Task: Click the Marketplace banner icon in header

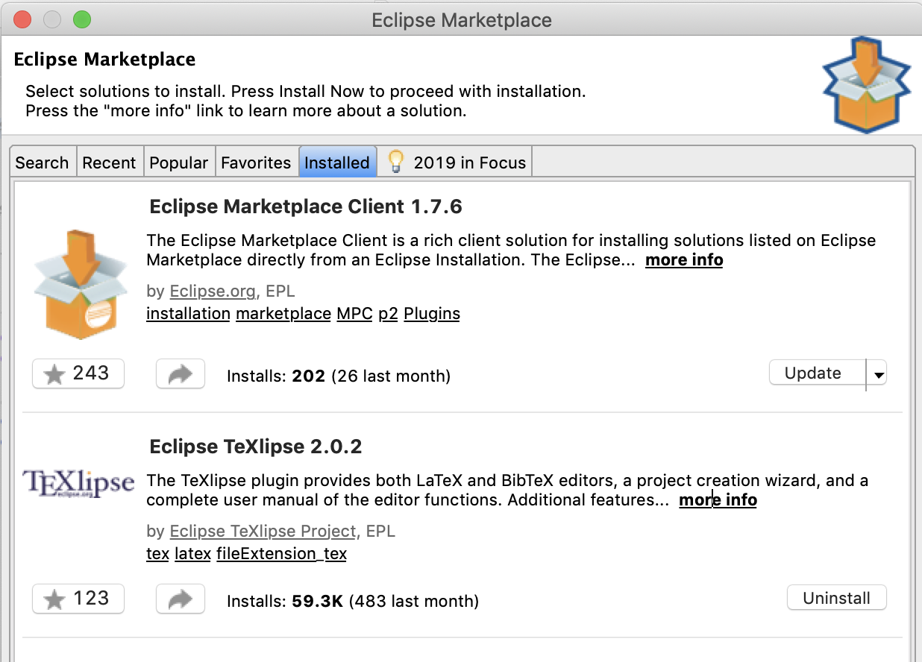Action: click(867, 84)
